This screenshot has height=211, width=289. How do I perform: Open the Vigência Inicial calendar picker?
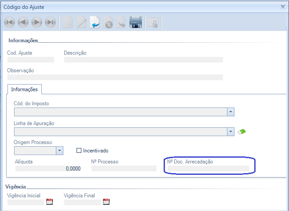tap(49, 201)
